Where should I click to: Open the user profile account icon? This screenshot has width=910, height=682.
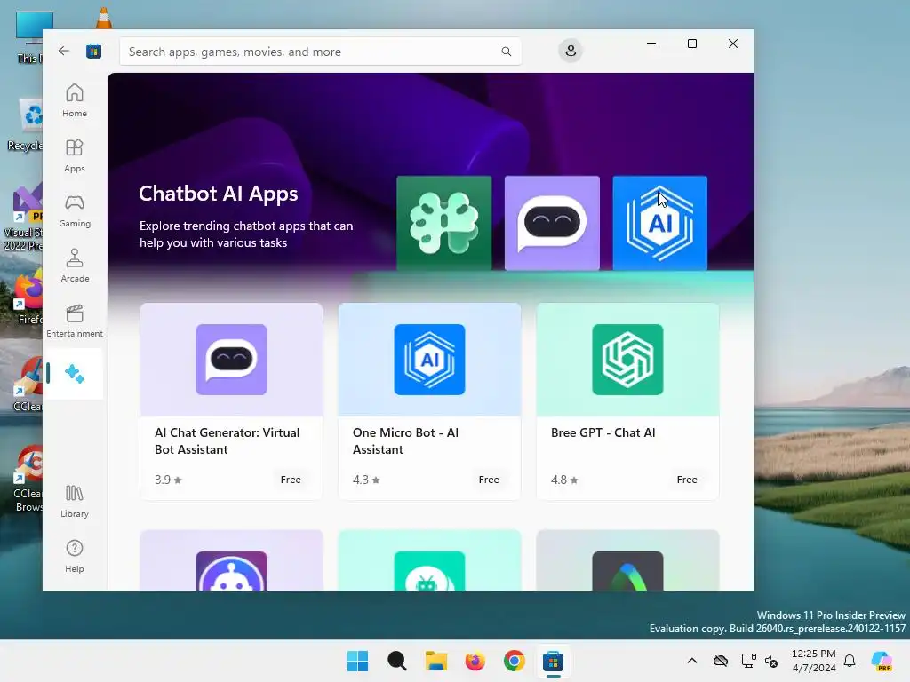click(x=571, y=51)
